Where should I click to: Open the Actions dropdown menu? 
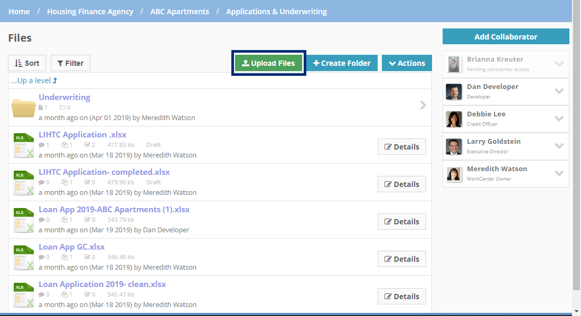coord(407,63)
